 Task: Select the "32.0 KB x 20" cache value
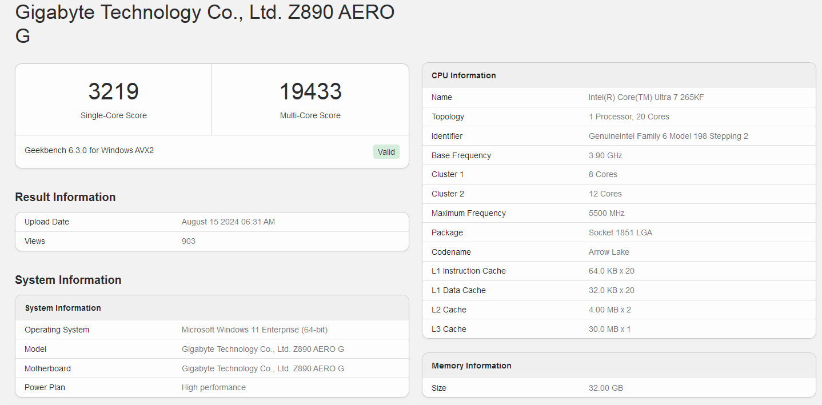click(x=612, y=290)
